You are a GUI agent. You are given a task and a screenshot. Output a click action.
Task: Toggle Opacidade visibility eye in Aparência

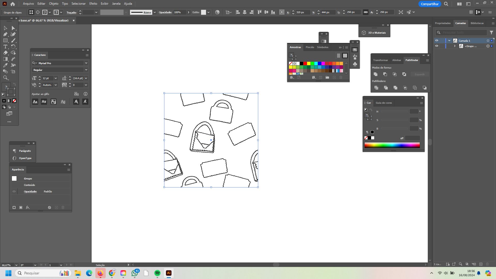(14, 192)
